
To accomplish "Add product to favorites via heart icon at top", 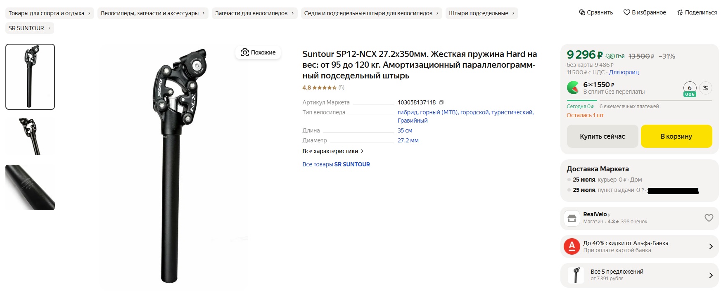I will [x=627, y=12].
